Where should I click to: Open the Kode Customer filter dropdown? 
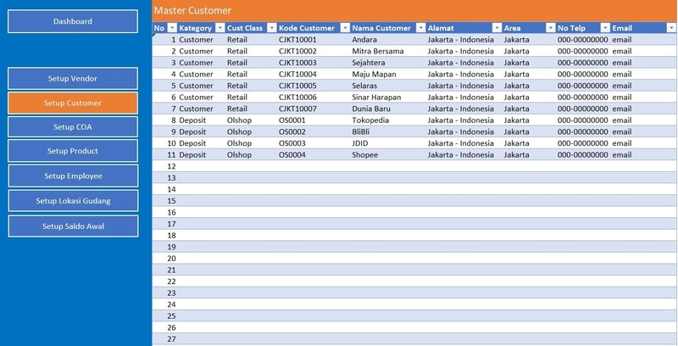tap(344, 28)
